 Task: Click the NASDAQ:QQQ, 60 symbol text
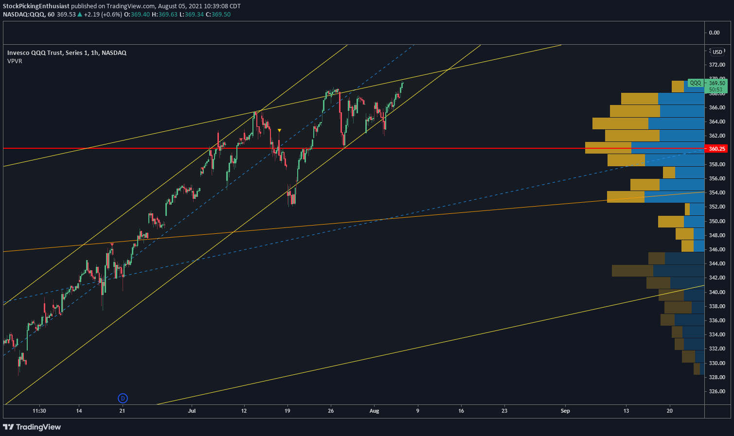click(x=29, y=15)
